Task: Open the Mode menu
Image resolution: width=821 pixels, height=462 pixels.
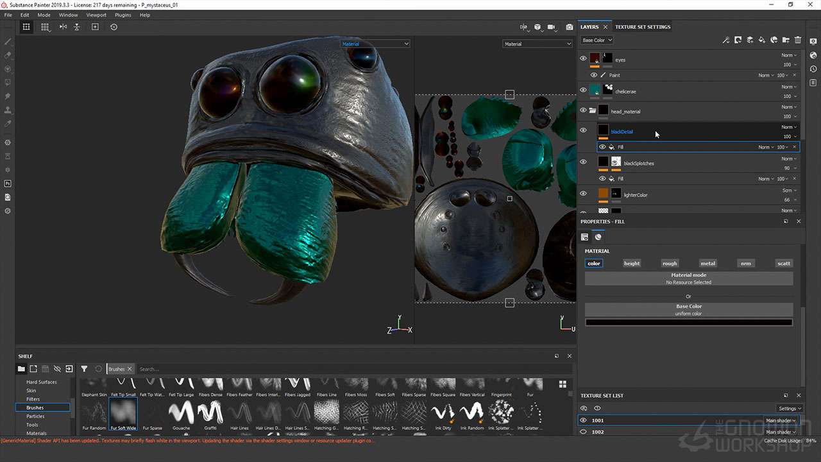Action: 44,15
